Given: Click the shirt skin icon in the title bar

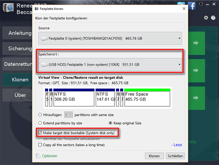Looking at the screenshot, I should coord(201,4).
